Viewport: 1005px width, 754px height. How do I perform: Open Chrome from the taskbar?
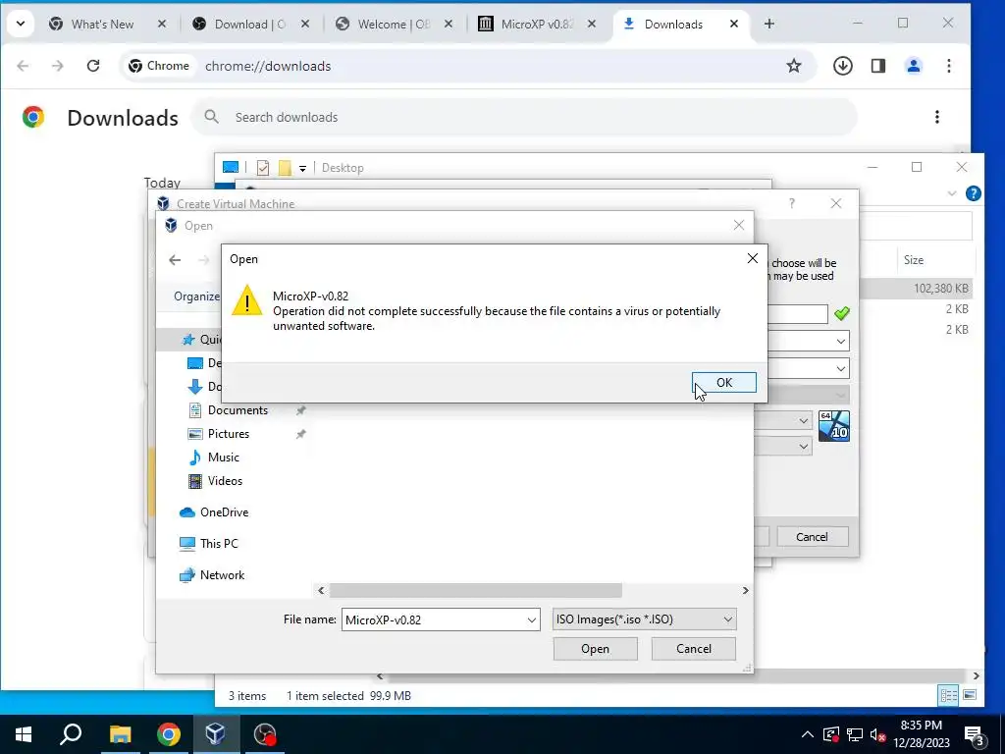pos(169,734)
